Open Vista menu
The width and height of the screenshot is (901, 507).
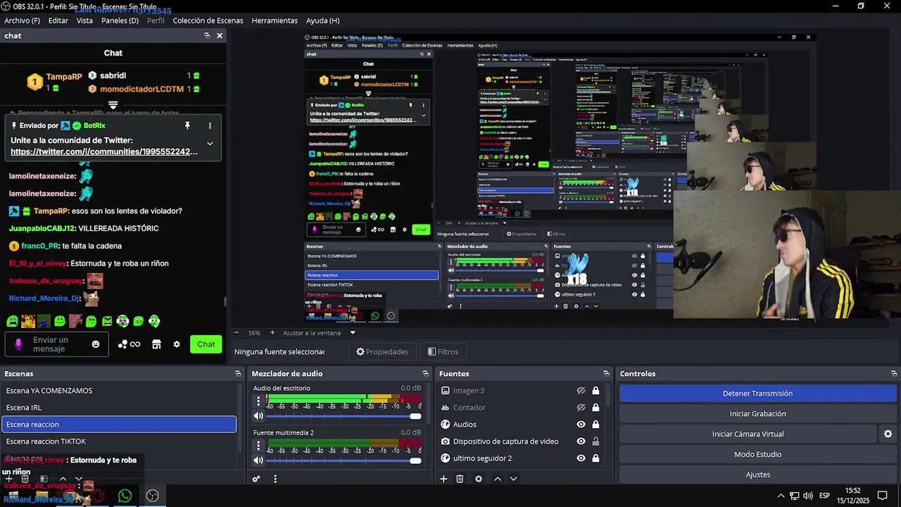click(x=84, y=20)
